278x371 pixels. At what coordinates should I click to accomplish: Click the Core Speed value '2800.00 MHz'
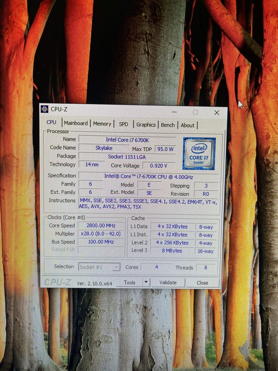click(x=101, y=226)
